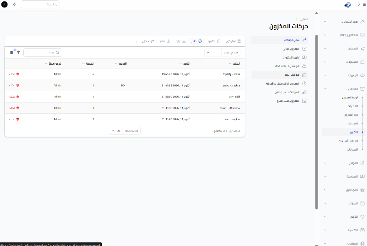Click the التأمين shield icon
The image size is (367, 246).
pyautogui.click(x=362, y=217)
